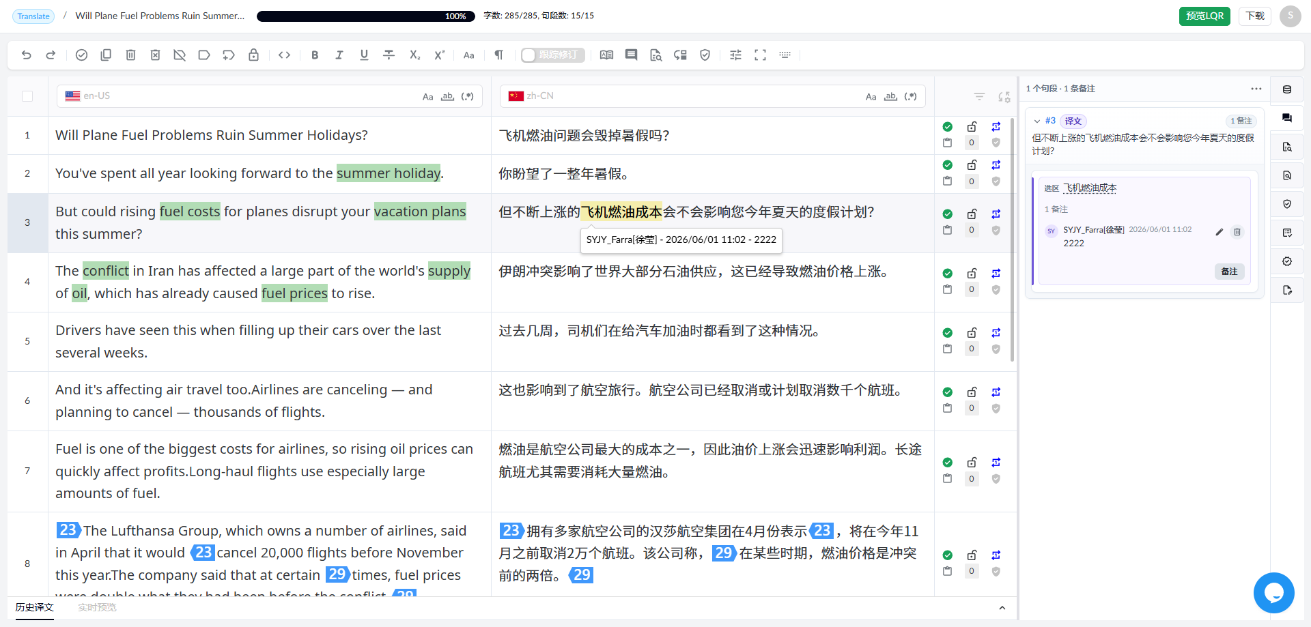1311x627 pixels.
Task: Click the copy source to target icon
Action: click(106, 55)
